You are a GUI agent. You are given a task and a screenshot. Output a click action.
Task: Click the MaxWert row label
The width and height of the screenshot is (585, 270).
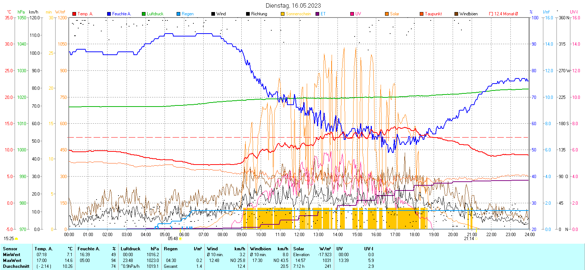tap(12, 261)
